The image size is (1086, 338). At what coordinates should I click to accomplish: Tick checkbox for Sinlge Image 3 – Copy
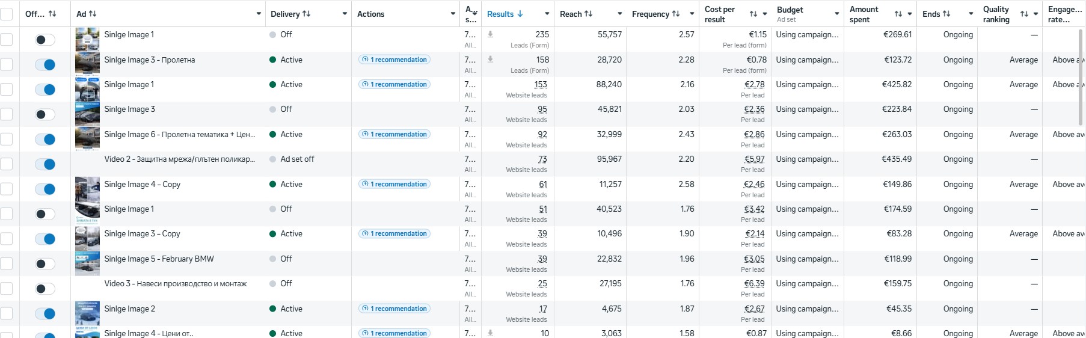coord(6,239)
